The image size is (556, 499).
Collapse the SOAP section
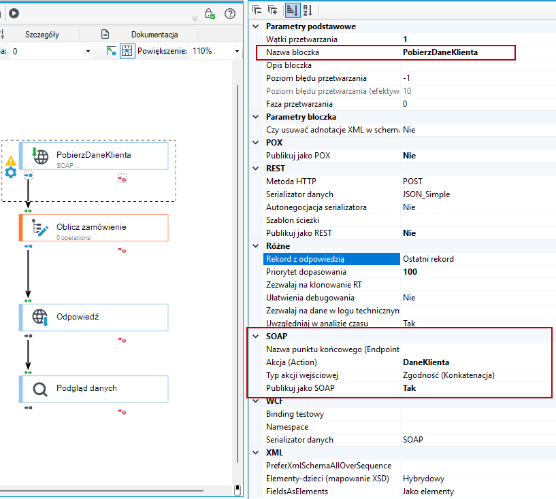coord(256,336)
